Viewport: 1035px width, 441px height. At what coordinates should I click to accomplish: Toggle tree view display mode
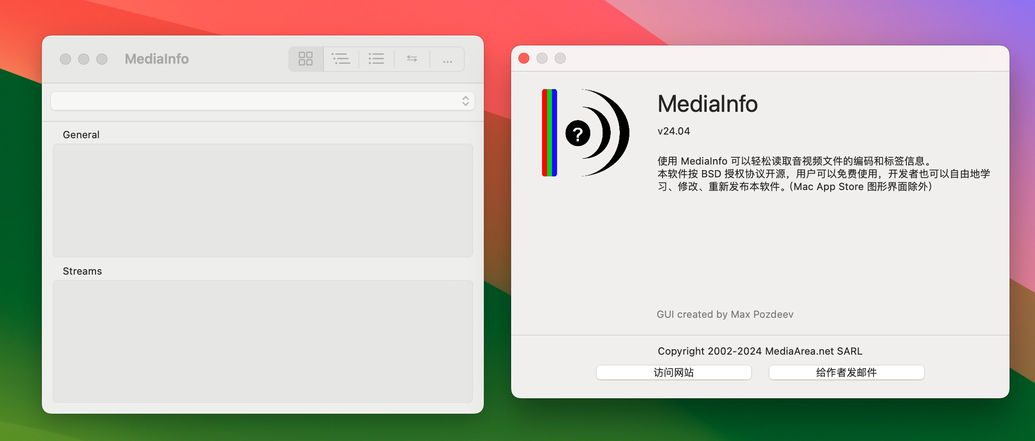point(342,59)
